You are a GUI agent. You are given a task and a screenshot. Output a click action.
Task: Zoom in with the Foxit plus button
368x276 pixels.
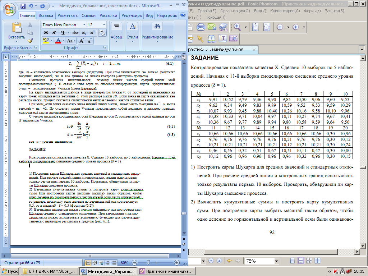point(295,27)
